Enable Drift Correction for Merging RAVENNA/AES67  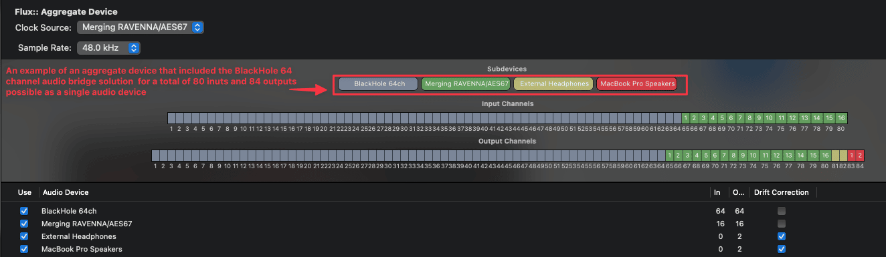781,224
